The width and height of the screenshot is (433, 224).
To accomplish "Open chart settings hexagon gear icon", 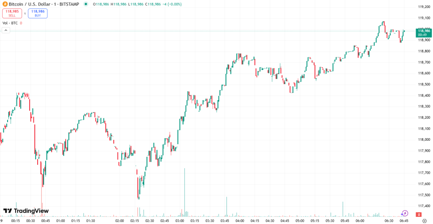I will pyautogui.click(x=424, y=221).
